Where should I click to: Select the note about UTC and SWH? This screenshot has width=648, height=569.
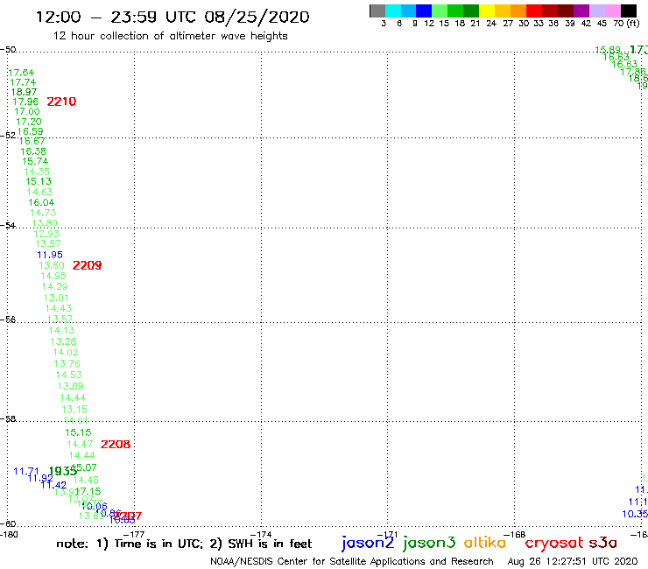pyautogui.click(x=184, y=544)
